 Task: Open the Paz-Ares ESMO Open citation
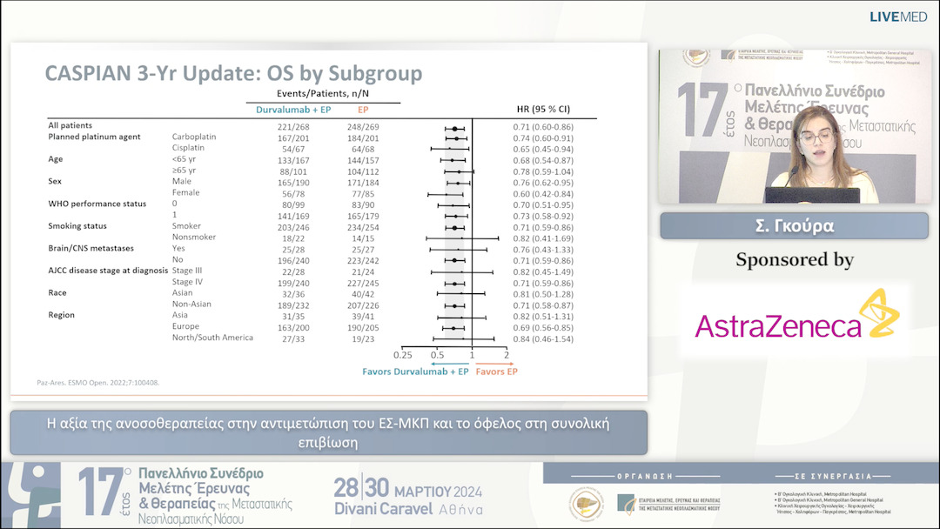tap(98, 382)
